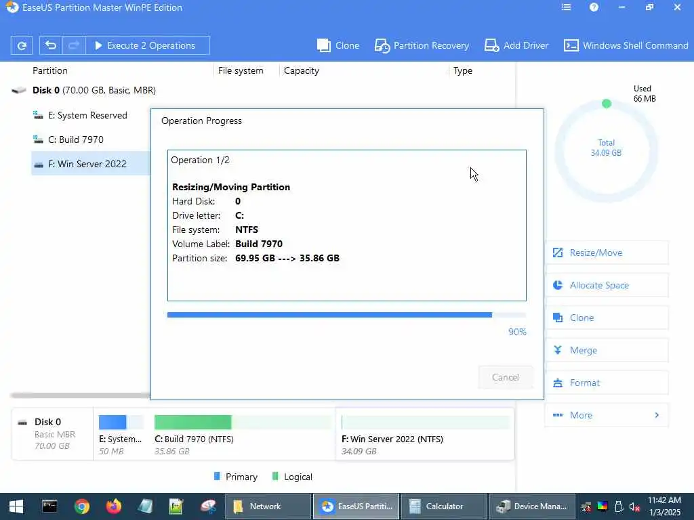Click the Allocate Space pie icon
Viewport: 694px width, 520px height.
tap(558, 285)
